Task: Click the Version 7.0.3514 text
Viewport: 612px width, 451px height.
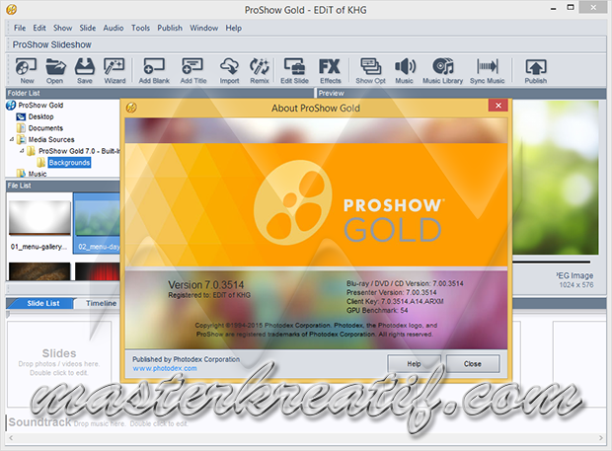Action: point(205,285)
